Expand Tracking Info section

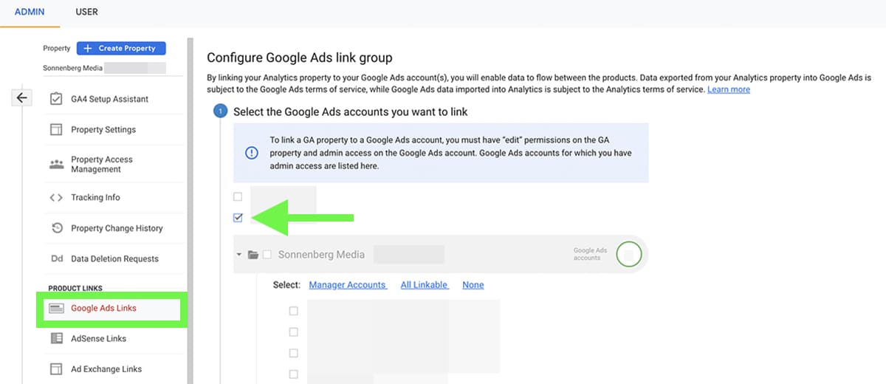[x=95, y=197]
